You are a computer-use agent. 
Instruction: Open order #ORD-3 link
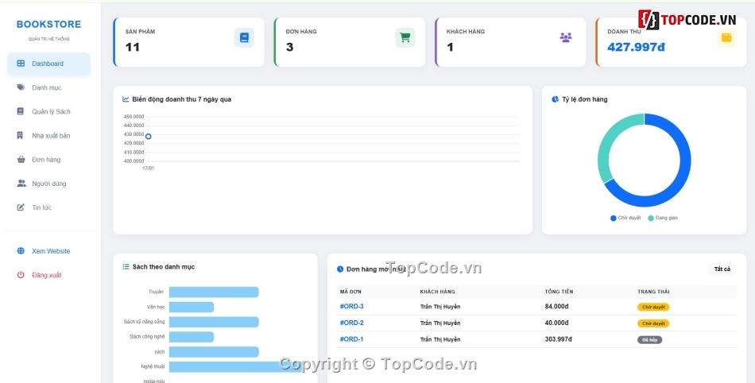(351, 307)
